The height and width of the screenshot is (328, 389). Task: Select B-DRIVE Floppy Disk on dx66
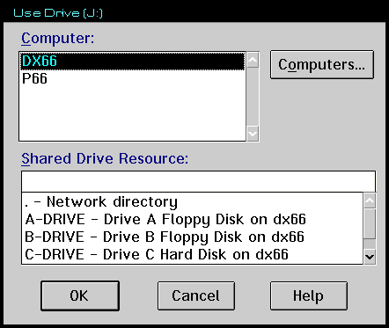pyautogui.click(x=192, y=237)
